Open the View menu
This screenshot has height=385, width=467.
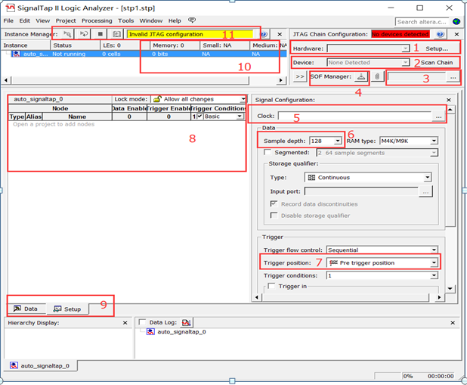pos(42,20)
